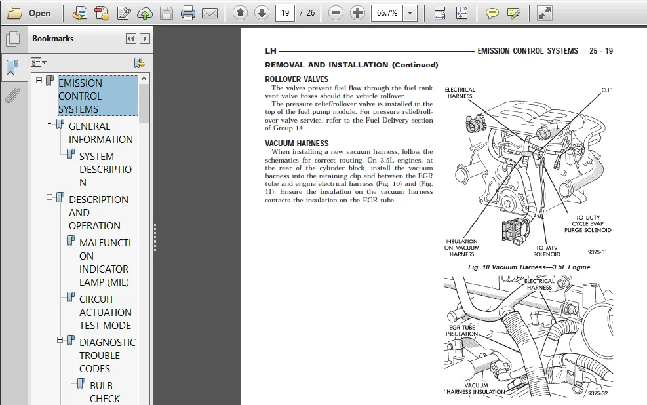The width and height of the screenshot is (647, 405).
Task: Click the VACUUM HARNESS heading in document
Action: 297,144
